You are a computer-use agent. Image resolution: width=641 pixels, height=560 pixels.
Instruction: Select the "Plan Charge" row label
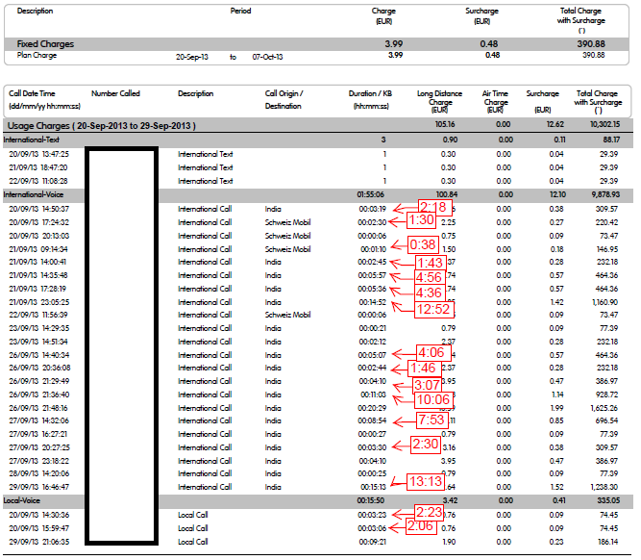(37, 55)
